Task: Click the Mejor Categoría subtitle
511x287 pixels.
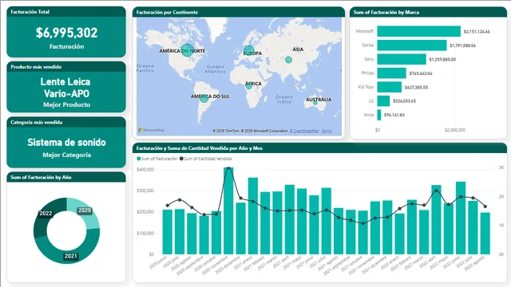Action: 67,155
